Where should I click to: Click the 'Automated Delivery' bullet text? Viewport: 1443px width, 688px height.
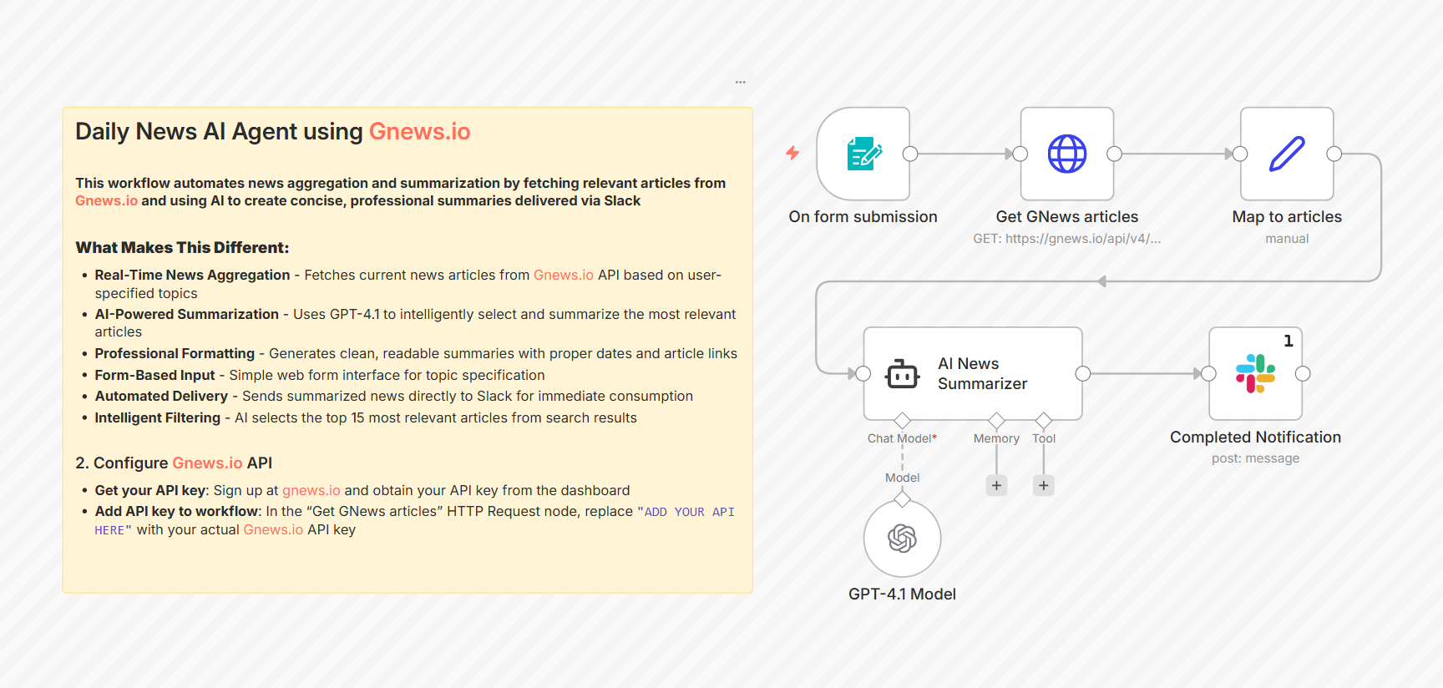coord(161,396)
